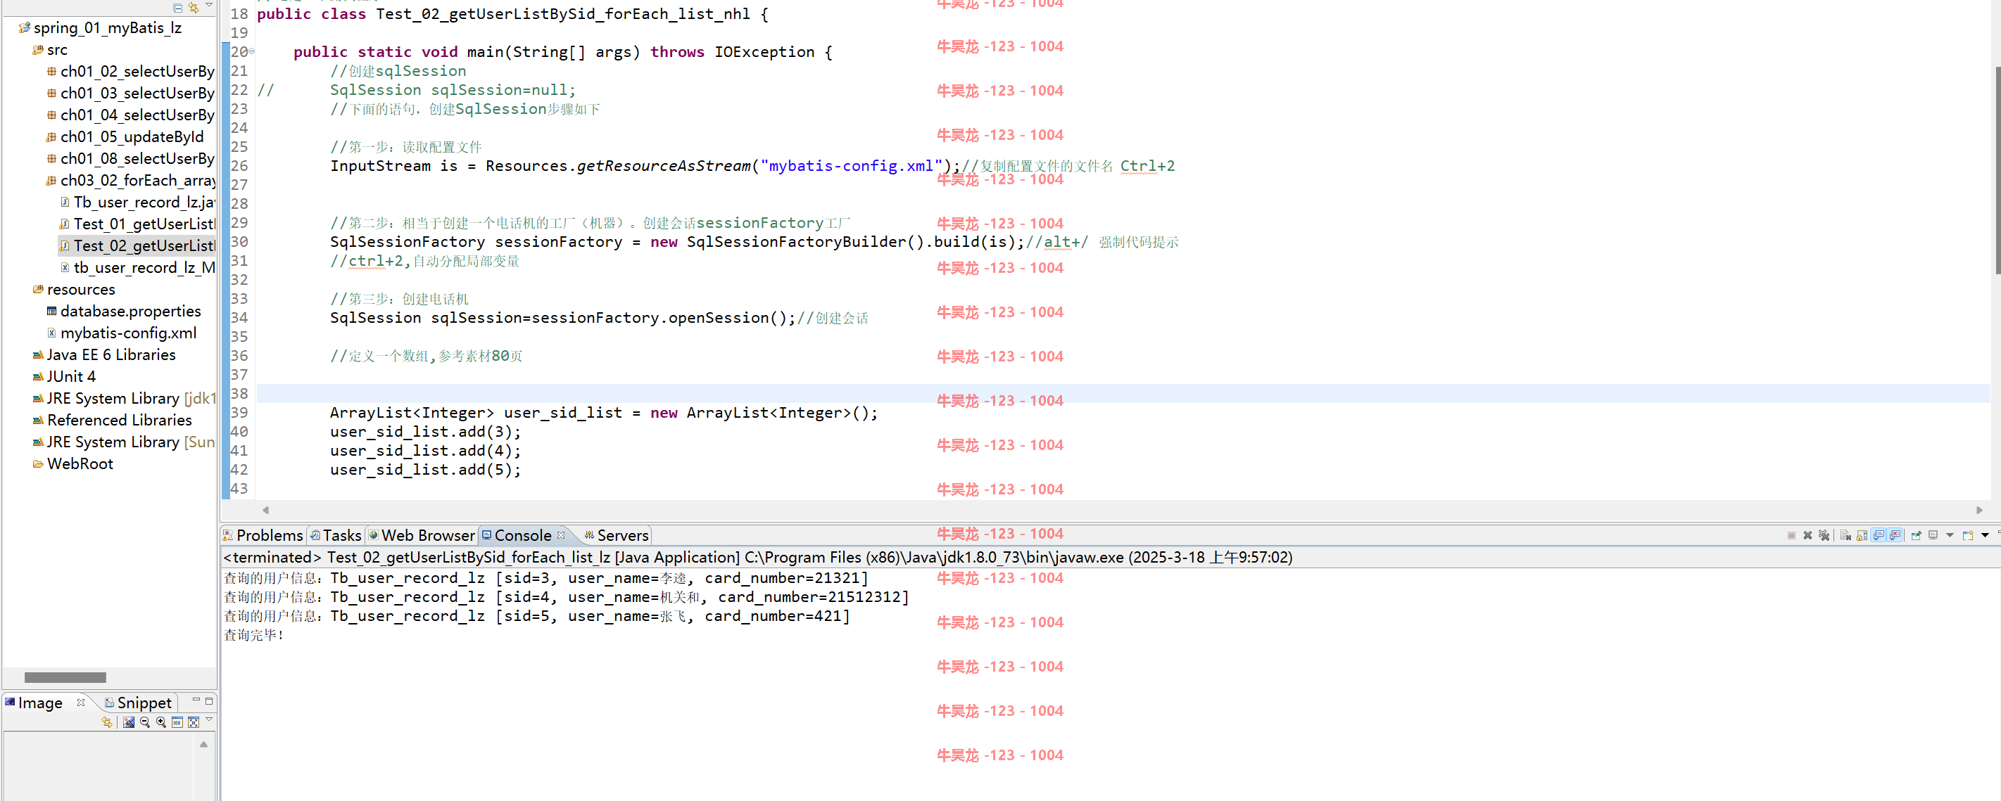Screen dimensions: 2001x801
Task: Click the greyed Terminate button in Console
Action: tap(1791, 534)
